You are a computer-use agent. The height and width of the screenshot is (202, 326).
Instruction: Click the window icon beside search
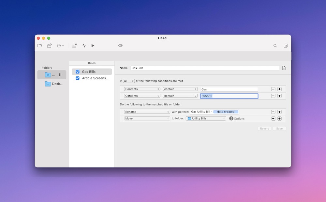[x=286, y=46]
